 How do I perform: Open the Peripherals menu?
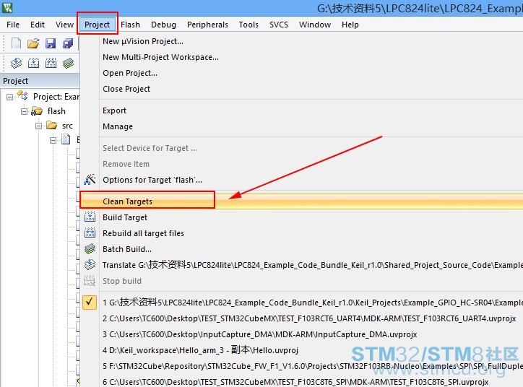point(207,25)
